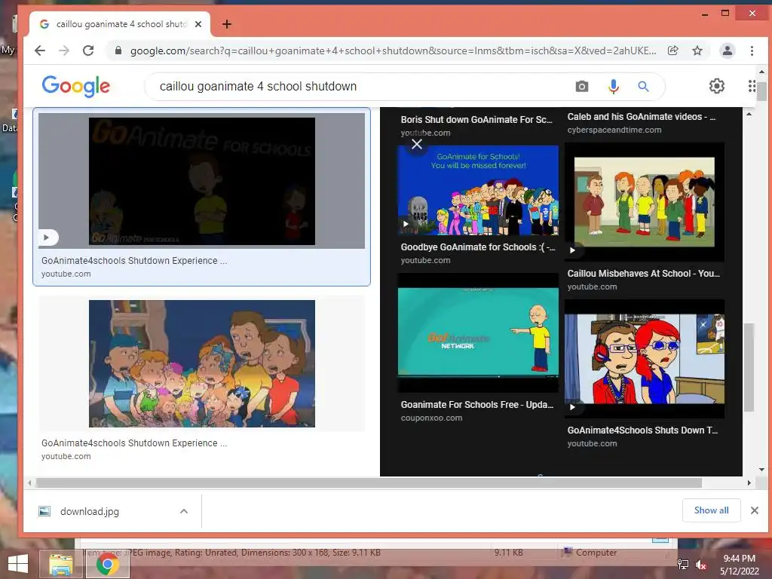This screenshot has height=579, width=772.
Task: Open GoAnimate4Schools Shuts Down title
Action: (642, 430)
